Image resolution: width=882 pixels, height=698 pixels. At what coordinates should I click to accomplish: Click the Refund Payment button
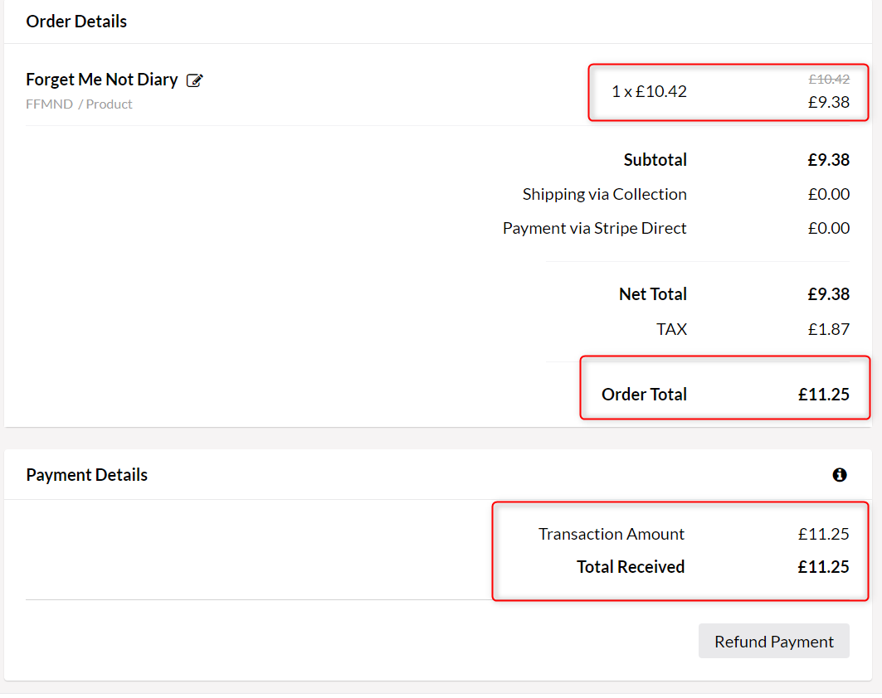(774, 642)
